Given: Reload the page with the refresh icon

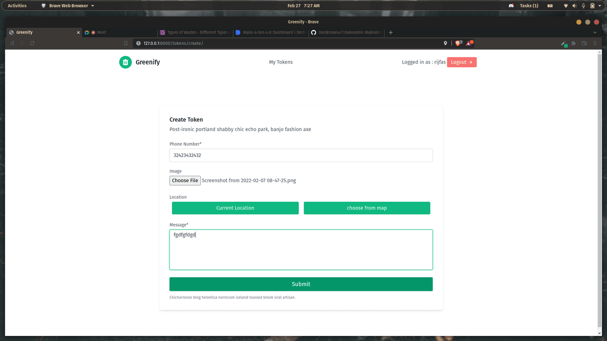Looking at the screenshot, I should pyautogui.click(x=32, y=43).
